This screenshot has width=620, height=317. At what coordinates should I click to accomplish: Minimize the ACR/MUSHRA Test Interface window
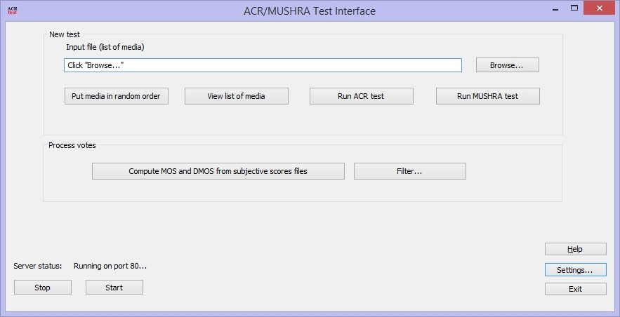pos(555,8)
